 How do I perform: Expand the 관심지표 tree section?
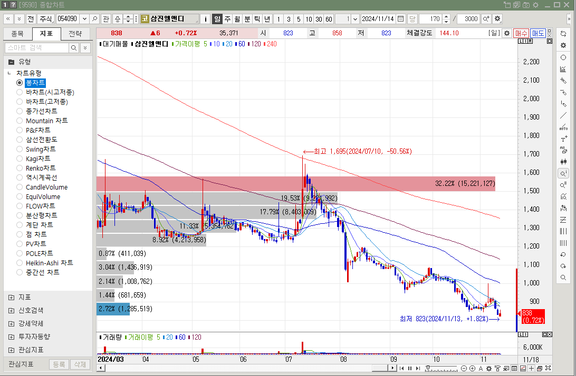coord(12,350)
